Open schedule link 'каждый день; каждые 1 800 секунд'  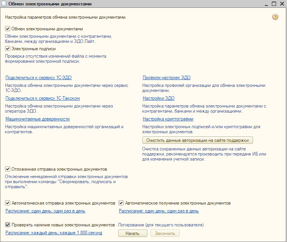point(54,233)
